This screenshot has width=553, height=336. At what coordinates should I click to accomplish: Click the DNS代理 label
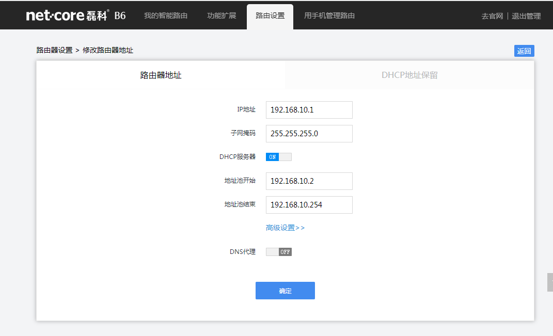coord(243,252)
